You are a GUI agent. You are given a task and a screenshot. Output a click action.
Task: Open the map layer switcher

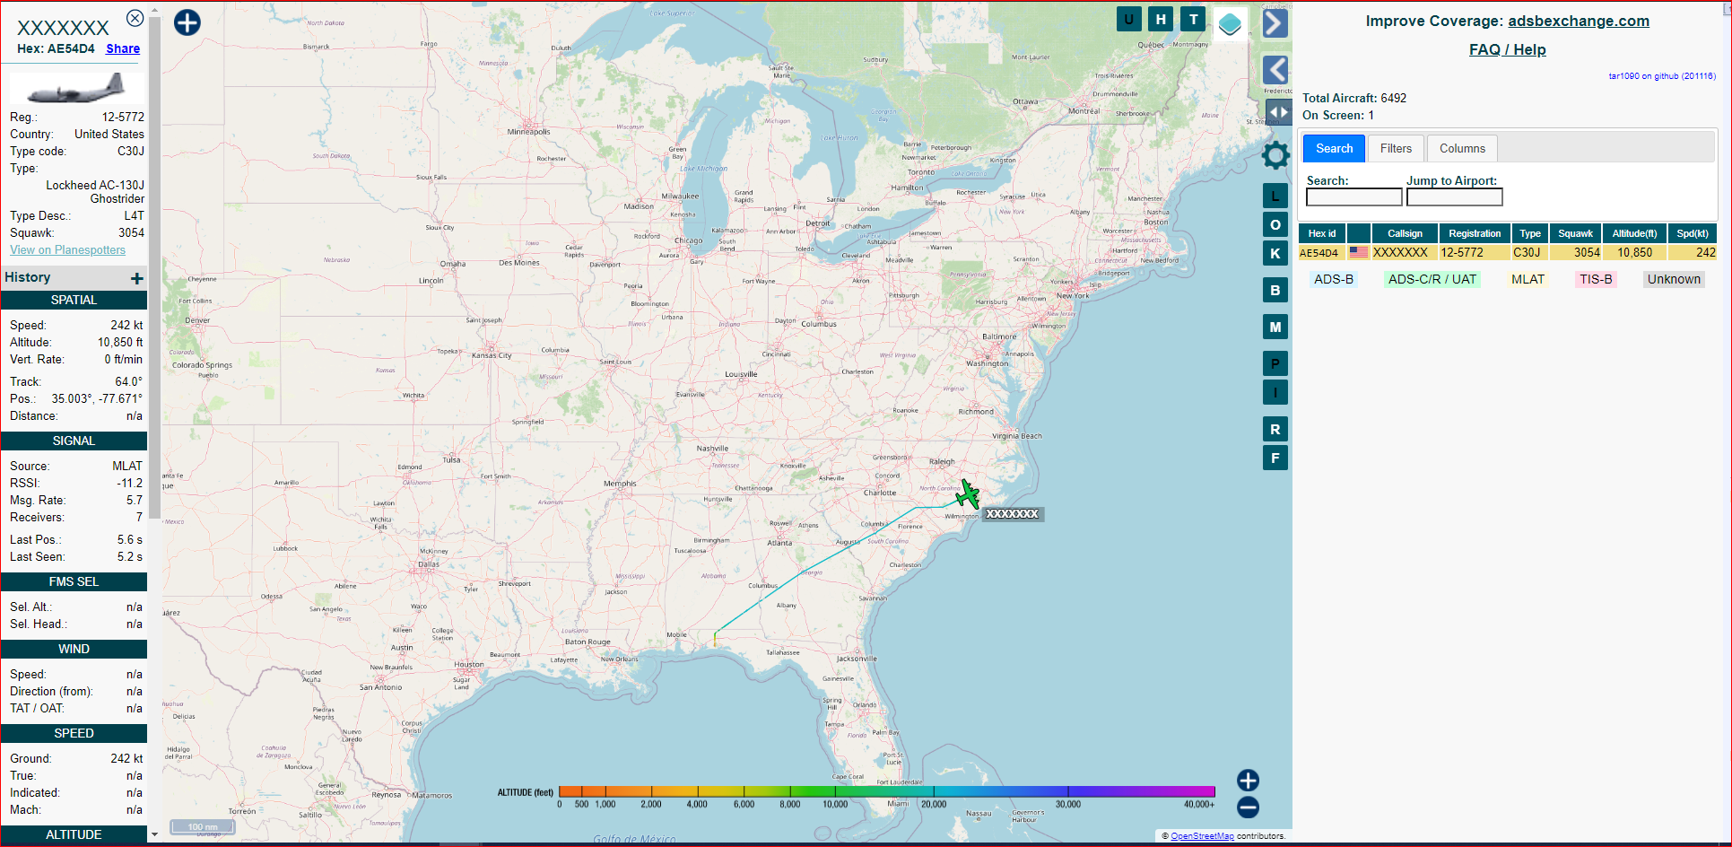click(1230, 24)
